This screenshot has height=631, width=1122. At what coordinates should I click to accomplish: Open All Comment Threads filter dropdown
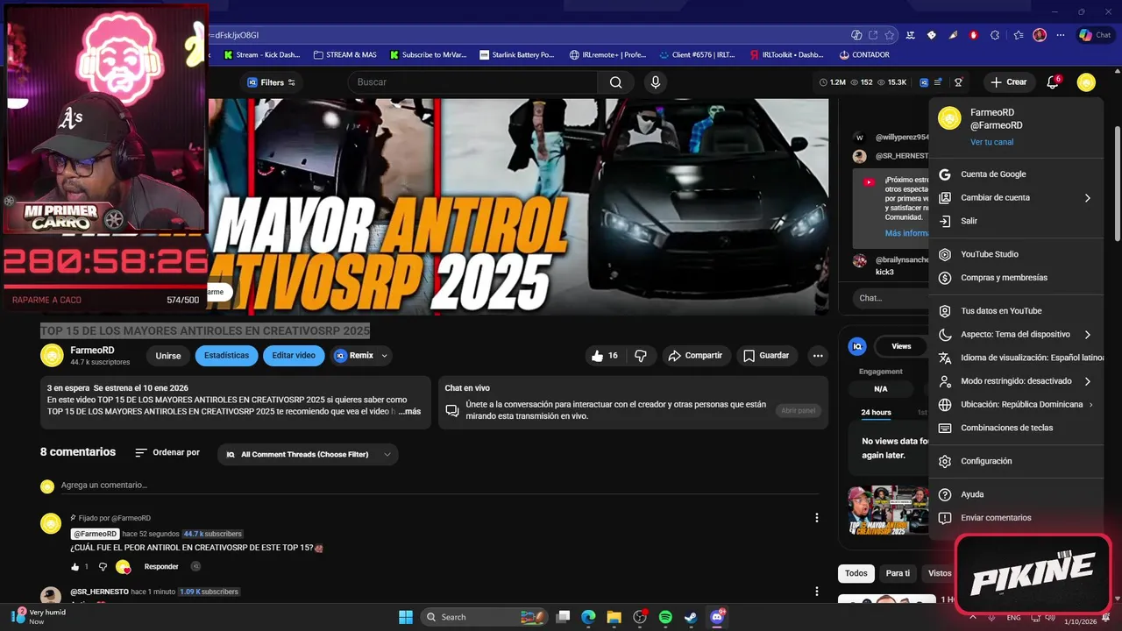pos(308,454)
